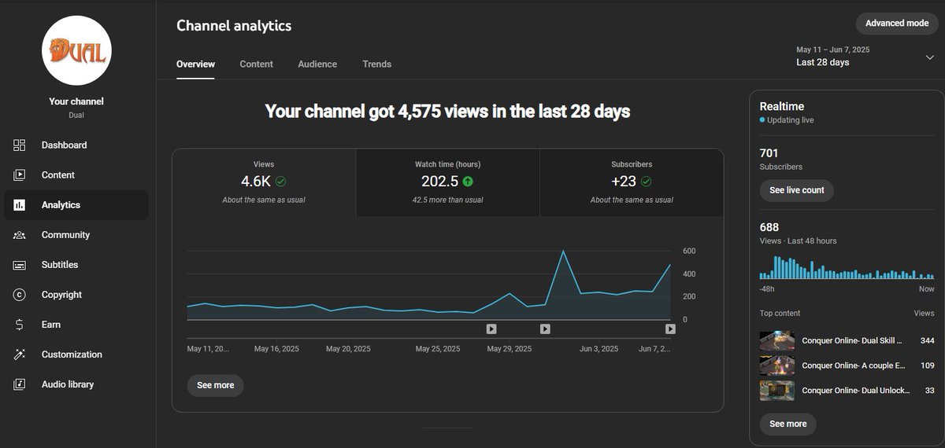Click the video marker near May 29, 2025
This screenshot has width=945, height=448.
[x=491, y=329]
